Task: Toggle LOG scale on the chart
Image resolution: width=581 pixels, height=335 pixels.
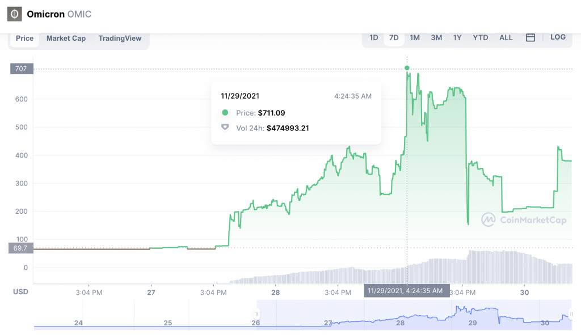Action: tap(558, 37)
